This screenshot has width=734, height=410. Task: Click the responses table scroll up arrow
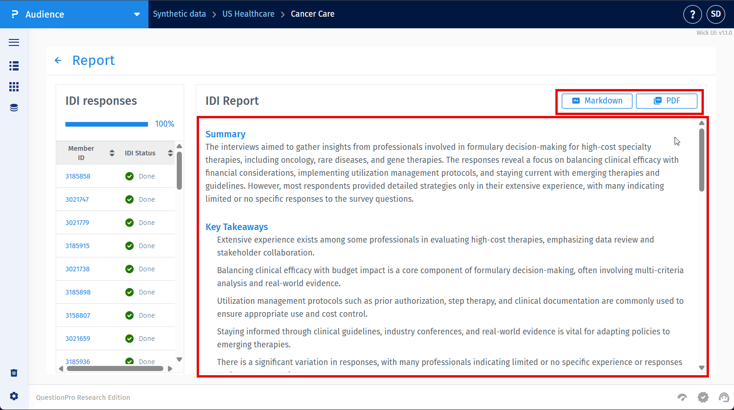pos(179,146)
